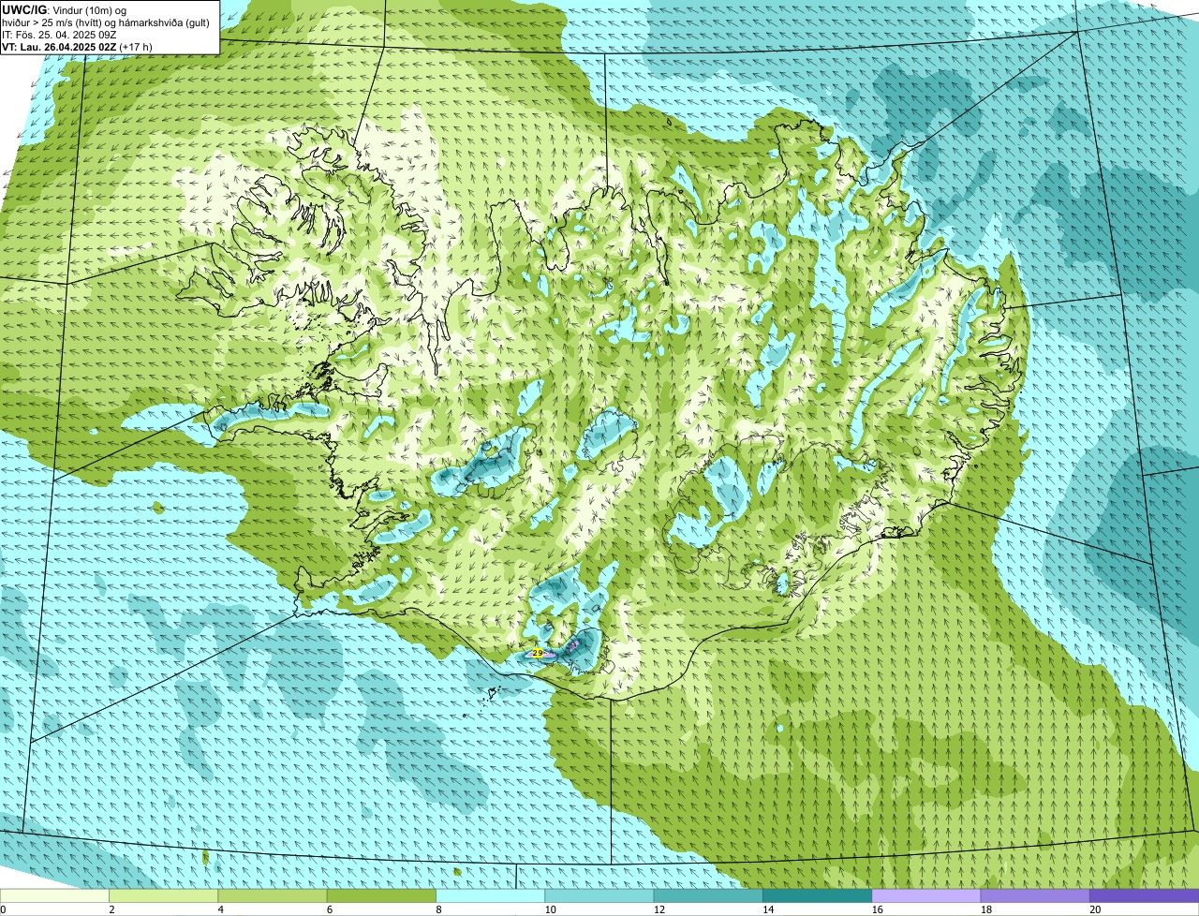Click the 12–14 m/s teal legend segment

tap(708, 896)
